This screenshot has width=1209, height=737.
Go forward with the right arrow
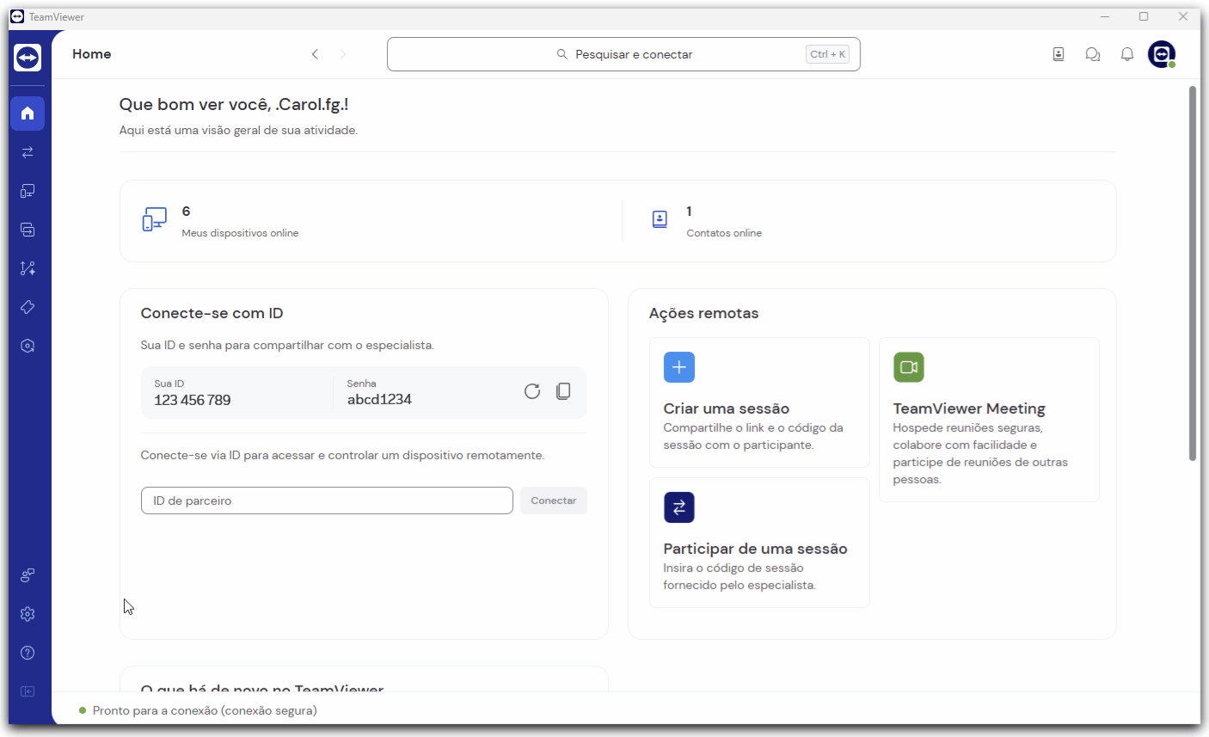coord(342,54)
